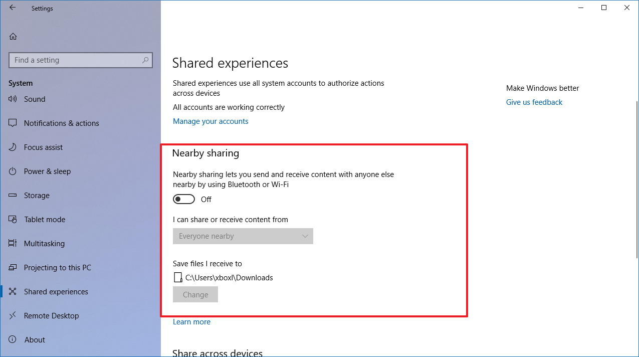Viewport: 639px width, 357px height.
Task: Click the Tablet mode icon
Action: click(x=13, y=220)
